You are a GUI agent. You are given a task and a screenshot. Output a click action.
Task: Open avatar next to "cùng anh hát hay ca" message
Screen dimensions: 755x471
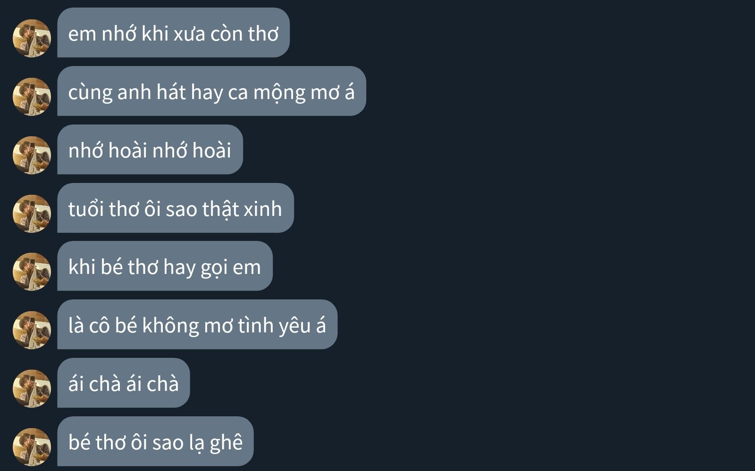tap(32, 97)
